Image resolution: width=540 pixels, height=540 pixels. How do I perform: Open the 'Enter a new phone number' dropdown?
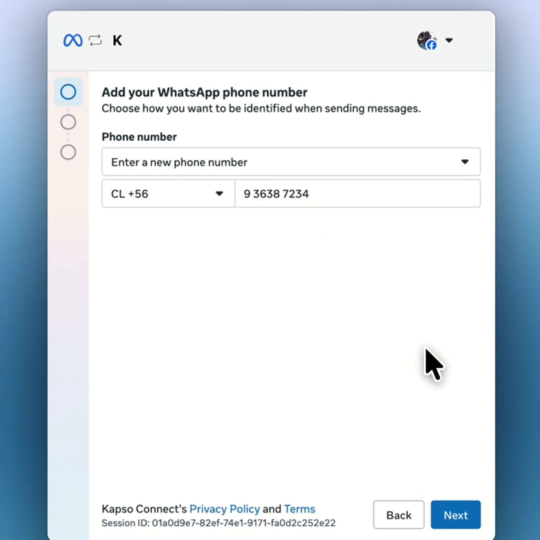tap(291, 162)
